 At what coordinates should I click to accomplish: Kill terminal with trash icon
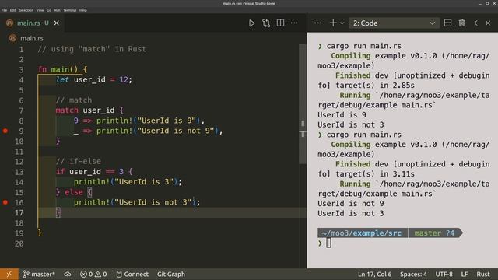[461, 23]
